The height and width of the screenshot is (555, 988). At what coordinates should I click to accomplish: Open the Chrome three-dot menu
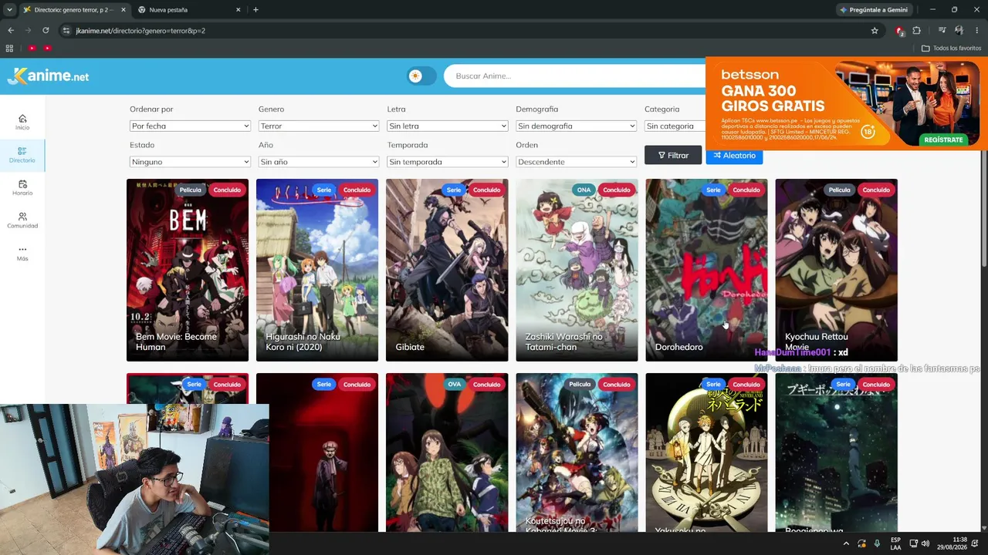pos(977,31)
